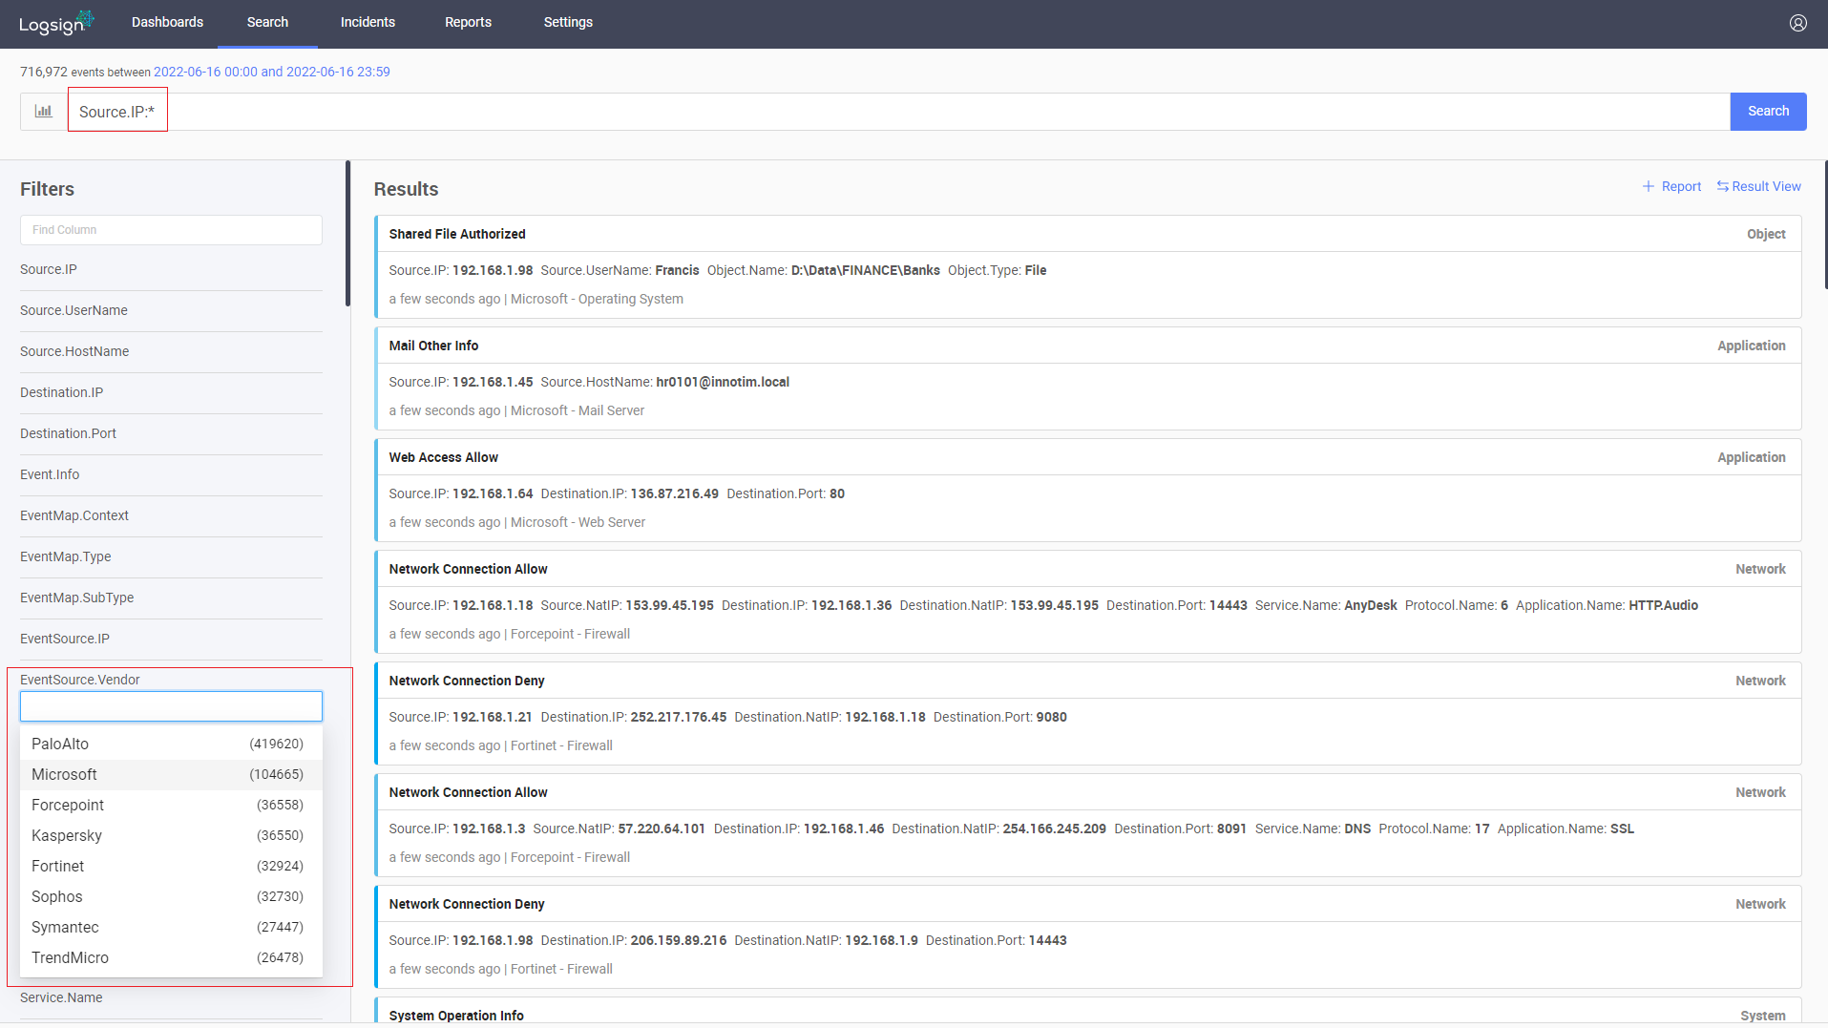Collapse the EventSource.Vendor filter
Viewport: 1828px width, 1028px height.
coord(80,680)
